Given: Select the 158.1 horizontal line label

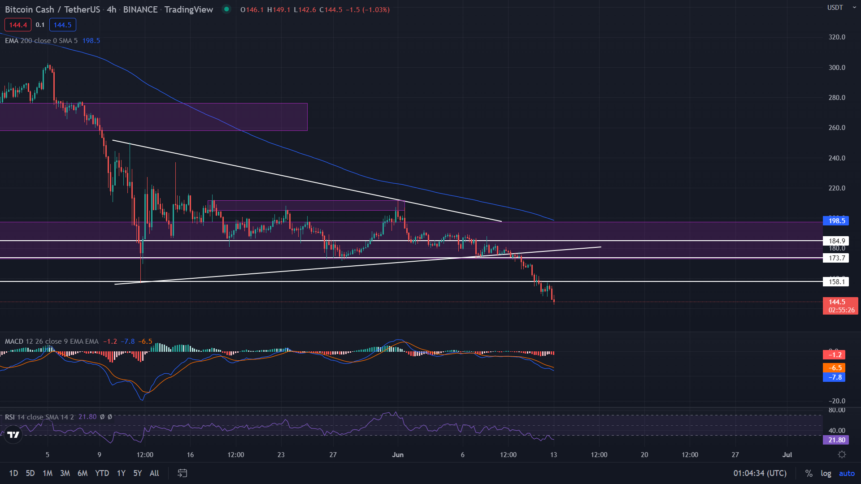Looking at the screenshot, I should [x=836, y=282].
